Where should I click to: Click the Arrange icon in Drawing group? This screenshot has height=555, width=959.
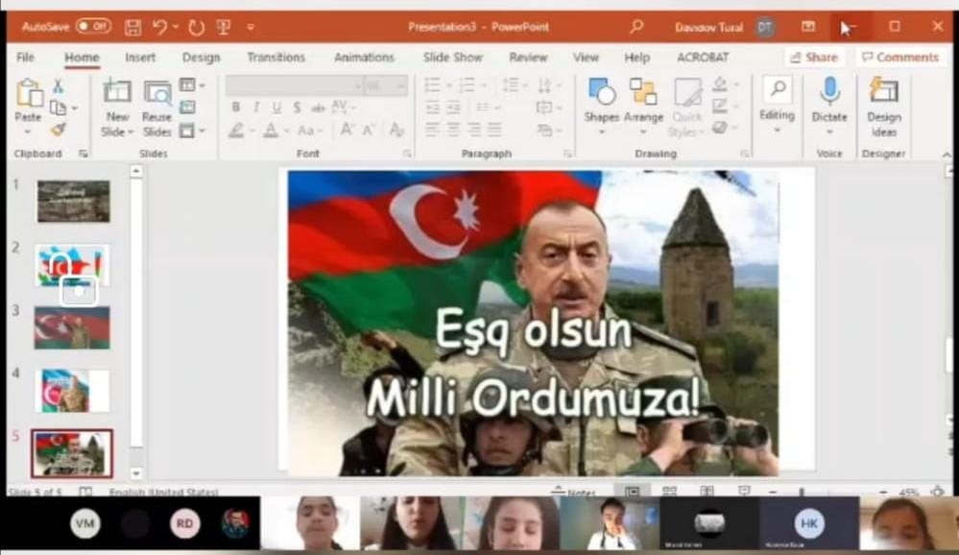(643, 92)
